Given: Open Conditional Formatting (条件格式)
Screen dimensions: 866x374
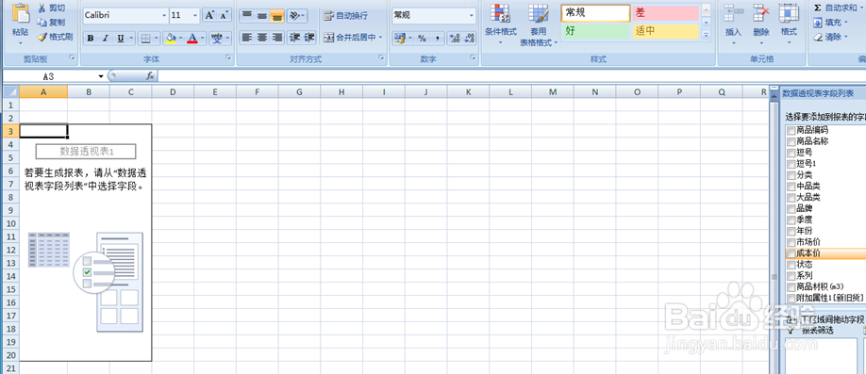Looking at the screenshot, I should [x=501, y=24].
